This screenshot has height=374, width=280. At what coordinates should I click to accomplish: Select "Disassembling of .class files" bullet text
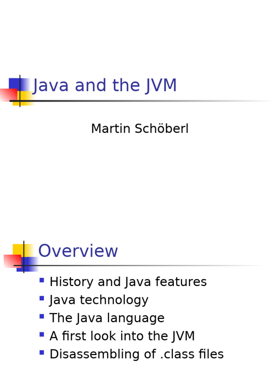click(x=136, y=354)
